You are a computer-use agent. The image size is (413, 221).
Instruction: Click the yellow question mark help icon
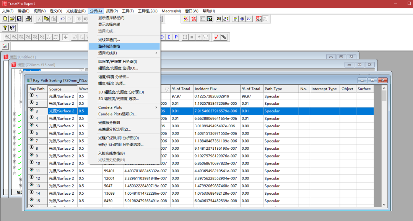5,28
